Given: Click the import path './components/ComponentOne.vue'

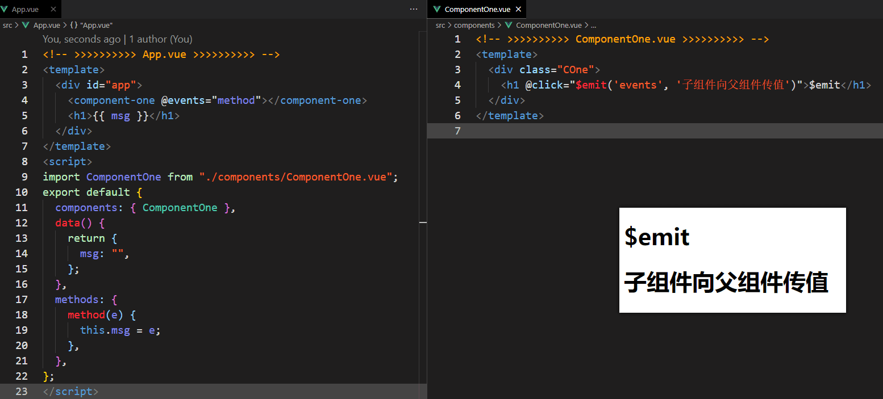Looking at the screenshot, I should [295, 177].
